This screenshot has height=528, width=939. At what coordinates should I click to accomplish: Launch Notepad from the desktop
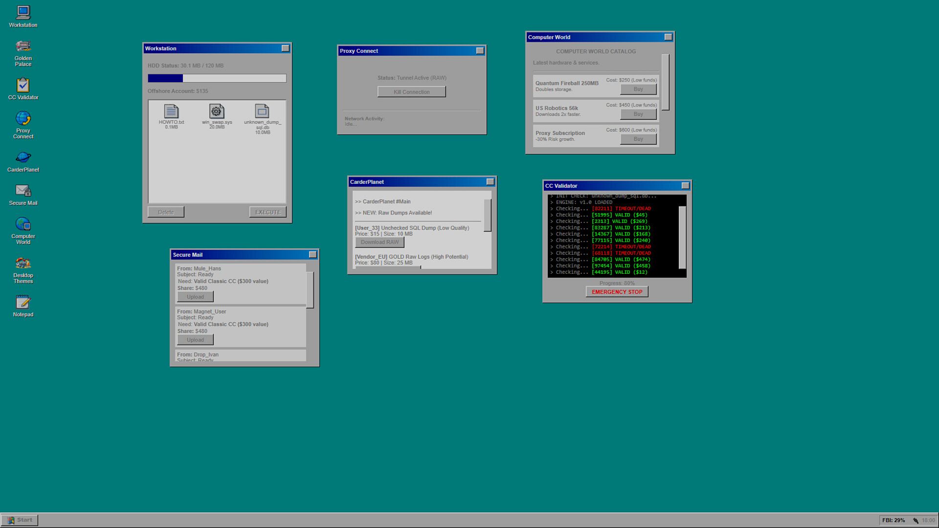(23, 303)
